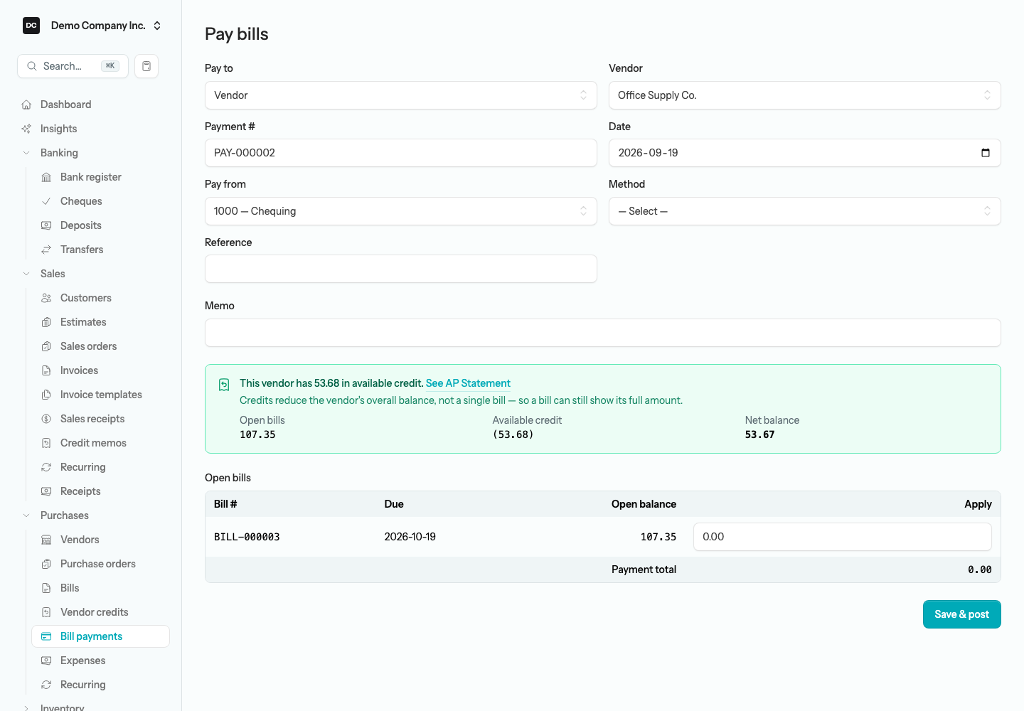
Task: Click the Payment # field
Action: point(401,153)
